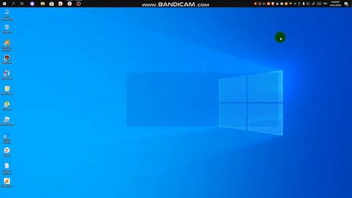The height and width of the screenshot is (198, 352).
Task: Open the clock and date flyout
Action: click(335, 4)
